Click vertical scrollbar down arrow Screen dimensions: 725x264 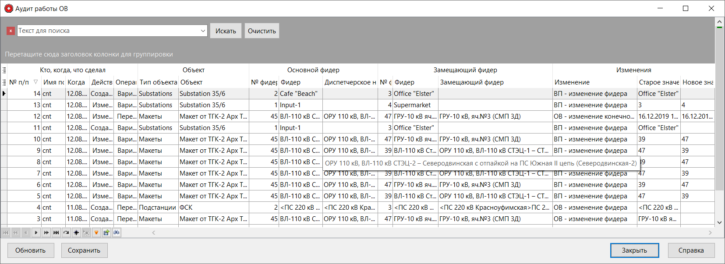click(719, 222)
